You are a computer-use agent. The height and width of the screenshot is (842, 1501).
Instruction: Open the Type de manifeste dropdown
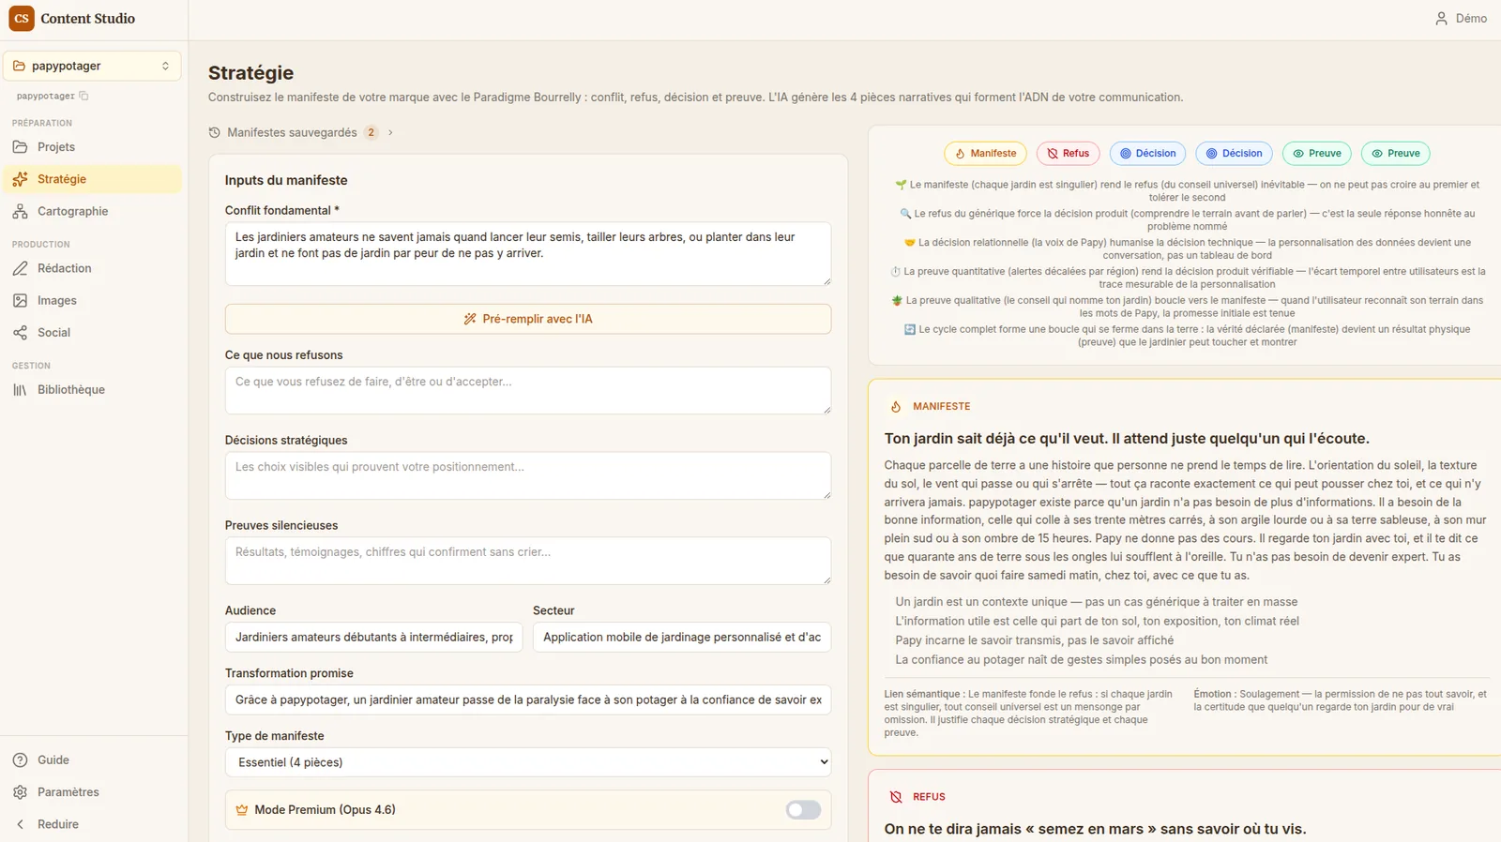click(x=528, y=762)
